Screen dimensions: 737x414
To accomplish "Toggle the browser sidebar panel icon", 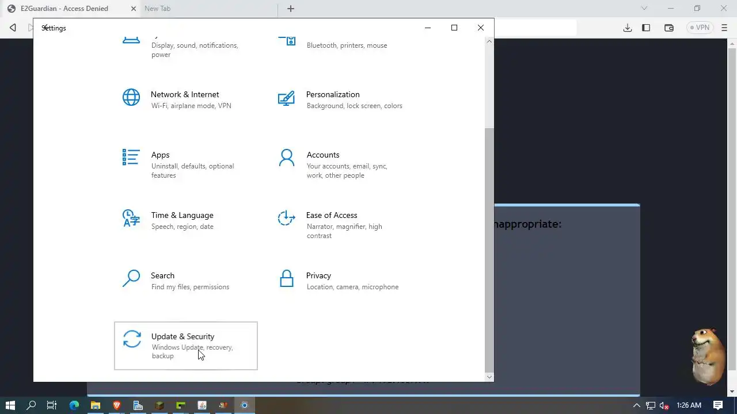I will point(646,28).
